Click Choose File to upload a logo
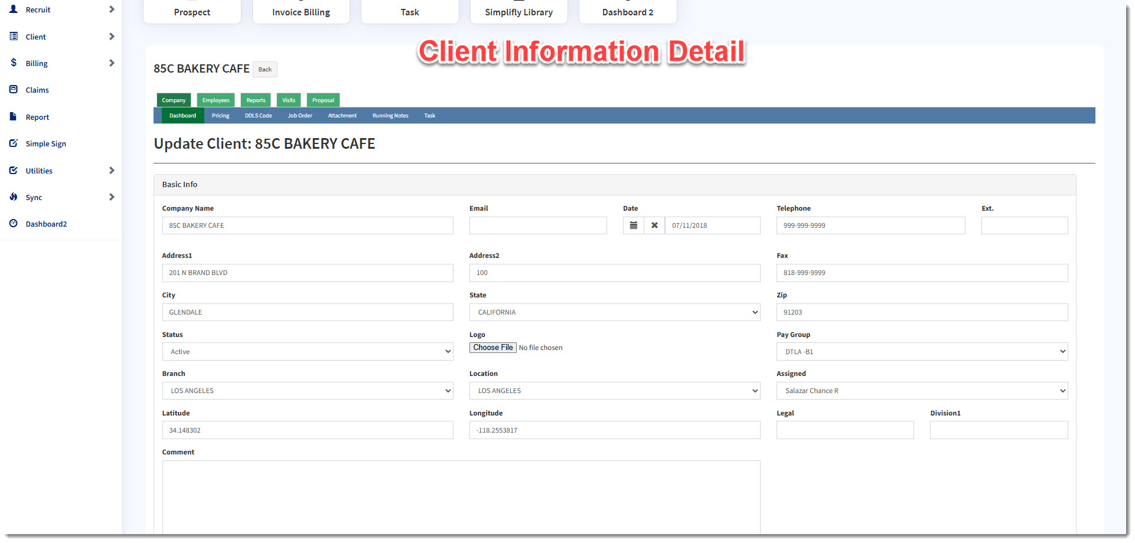The height and width of the screenshot is (543, 1135). pos(493,348)
